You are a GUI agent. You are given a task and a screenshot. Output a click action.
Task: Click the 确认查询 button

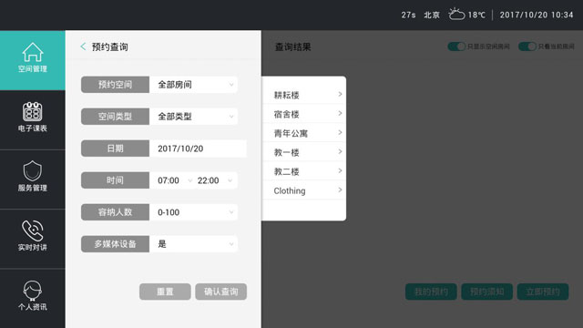click(220, 292)
